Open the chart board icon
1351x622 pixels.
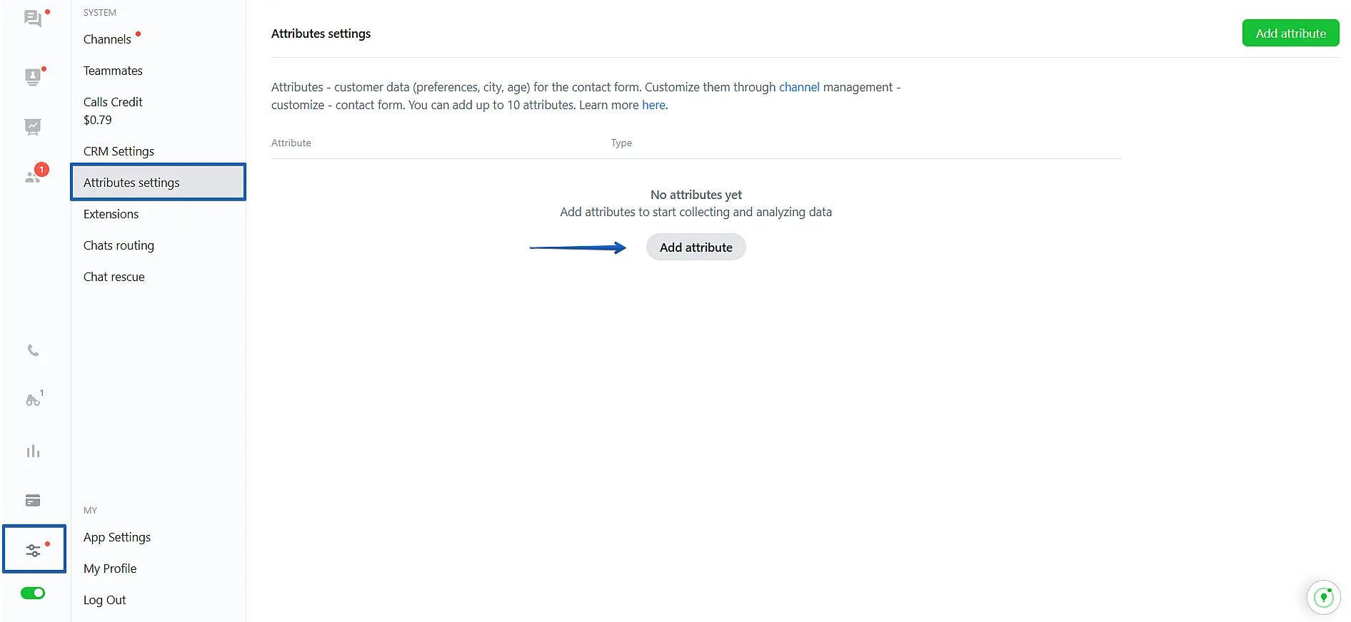click(33, 127)
